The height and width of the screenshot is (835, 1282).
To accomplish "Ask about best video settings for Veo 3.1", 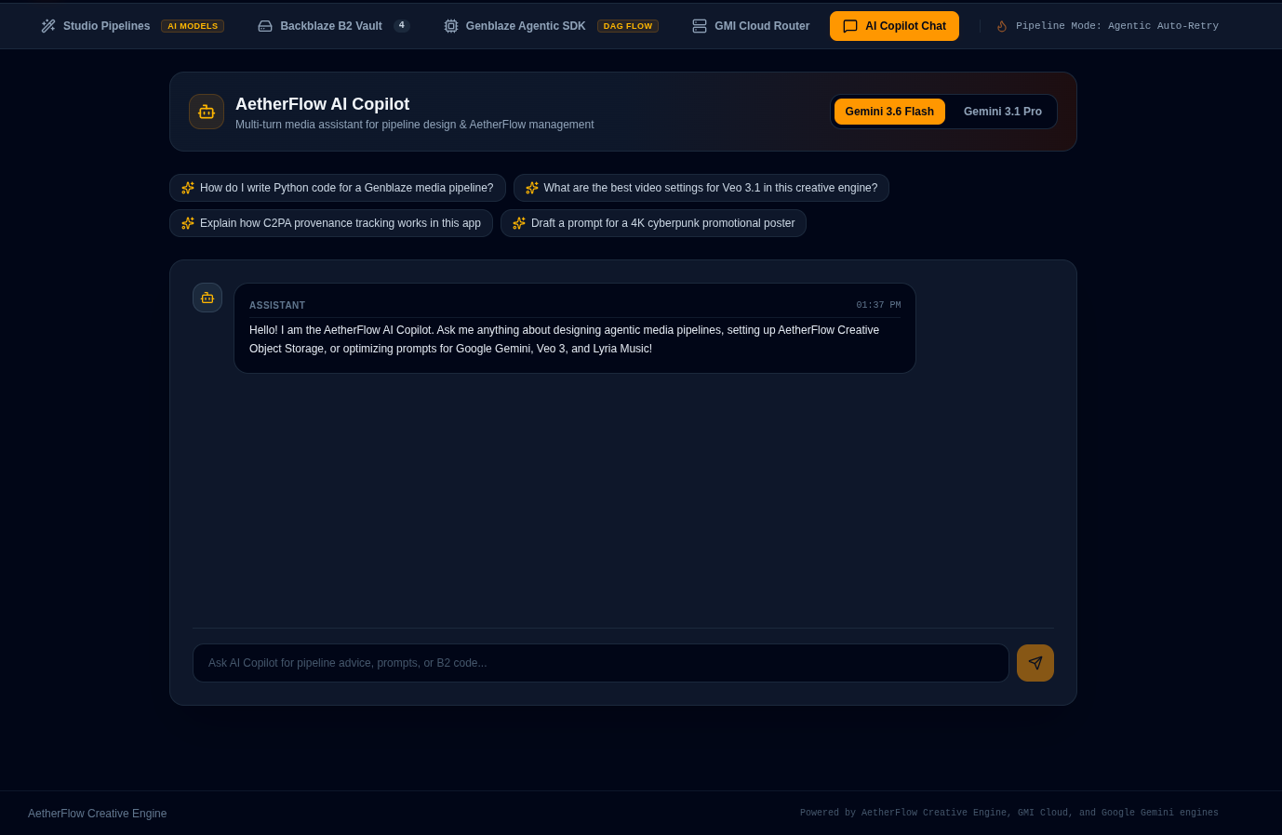I will 701,188.
